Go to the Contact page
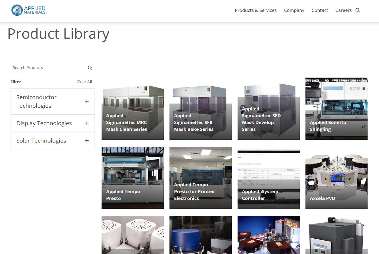379x254 pixels. click(x=320, y=10)
